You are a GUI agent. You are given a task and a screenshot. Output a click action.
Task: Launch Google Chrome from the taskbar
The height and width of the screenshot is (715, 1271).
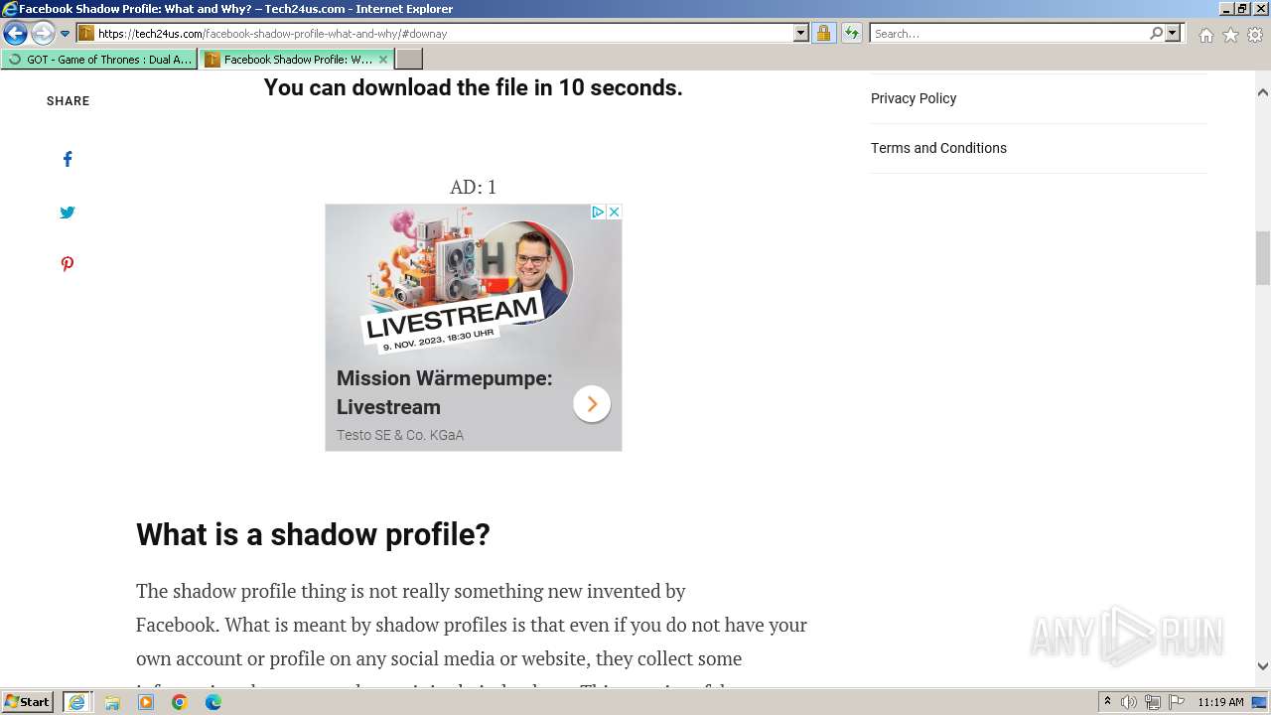(180, 702)
